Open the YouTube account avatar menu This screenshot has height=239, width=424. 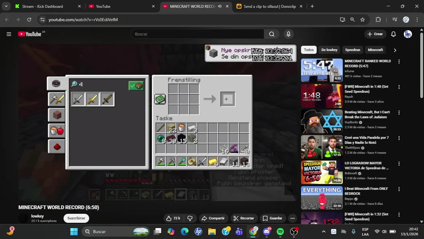(x=408, y=34)
